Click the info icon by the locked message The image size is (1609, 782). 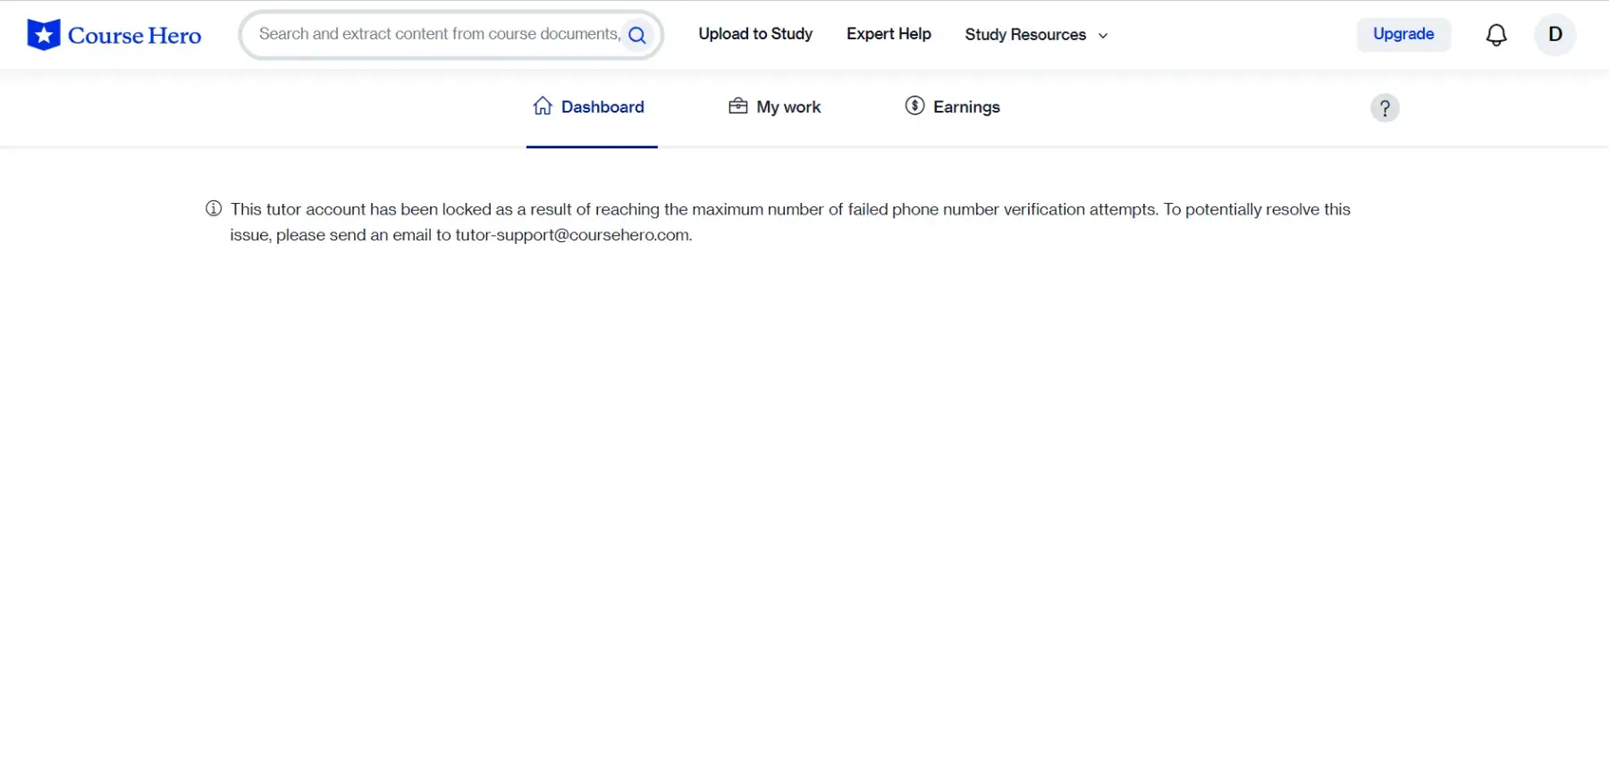coord(214,209)
